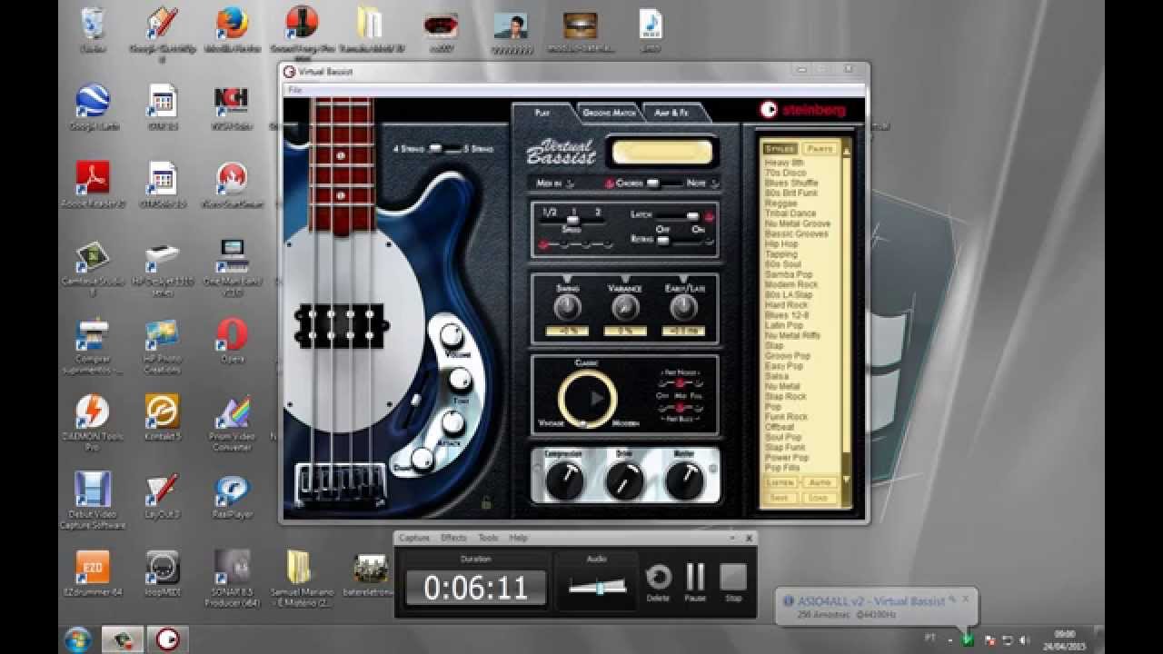Select the 'Reggae' style
Viewport: 1163px width, 654px height.
(781, 203)
